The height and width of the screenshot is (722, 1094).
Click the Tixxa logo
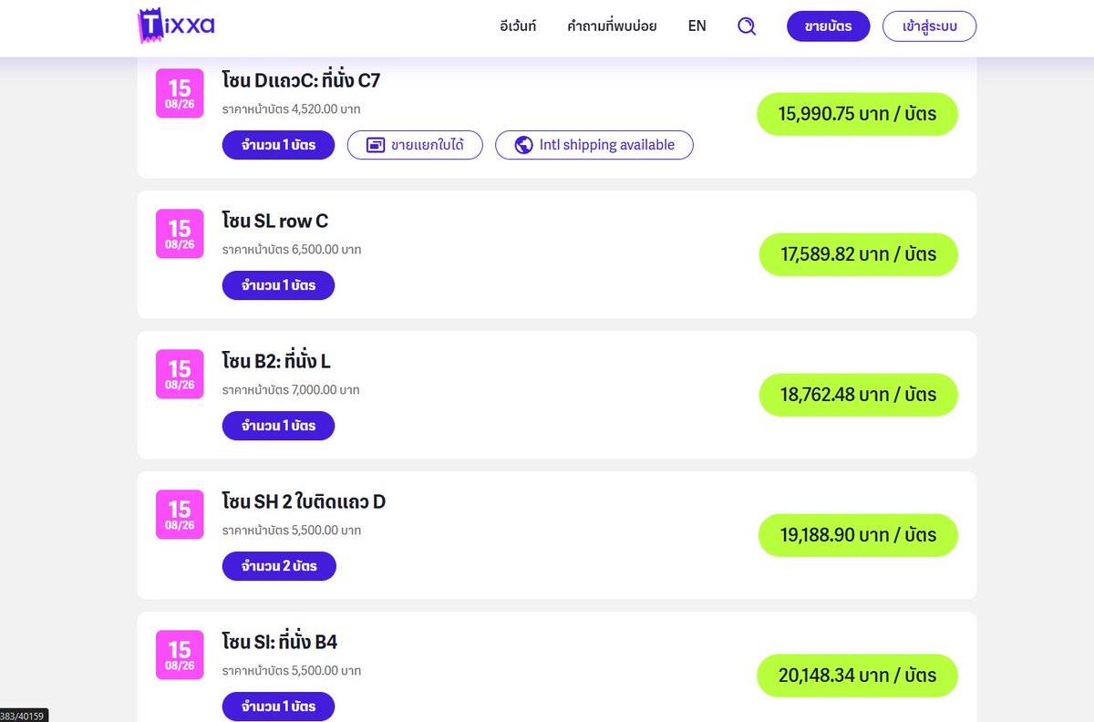click(x=176, y=26)
